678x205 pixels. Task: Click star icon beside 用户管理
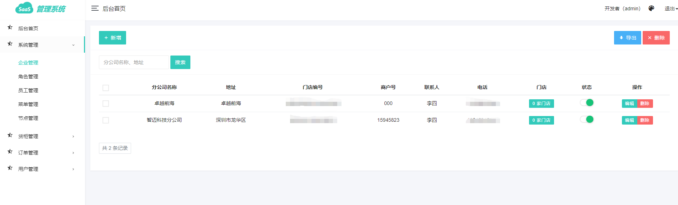[x=10, y=168]
